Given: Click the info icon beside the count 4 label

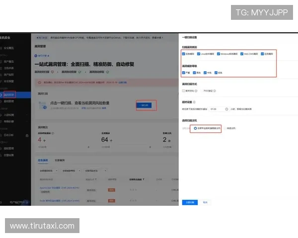Looking at the screenshot, I should click(53, 133).
